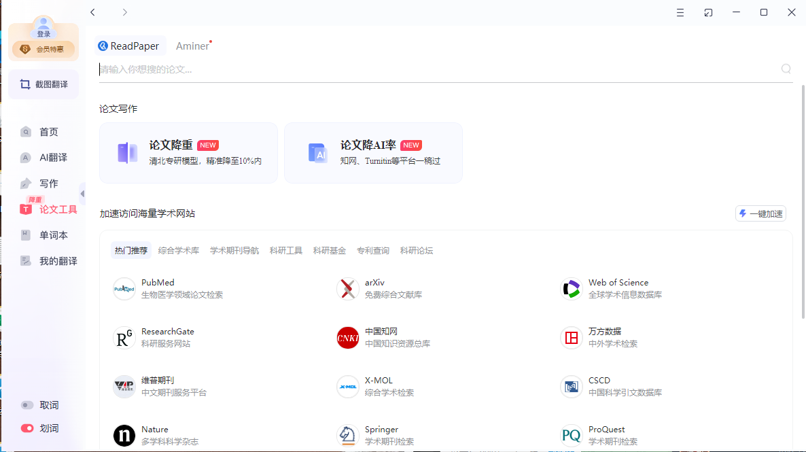
Task: Open AI翻译 in the sidebar
Action: [52, 158]
